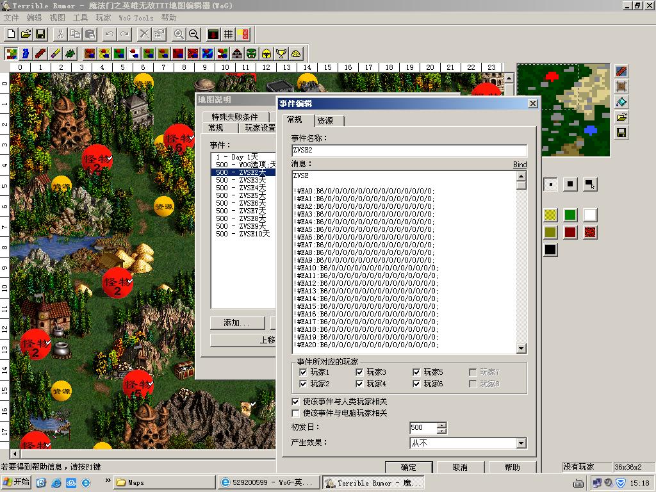The image size is (656, 492).
Task: Select event ZVSE5 in the event list
Action: click(x=243, y=195)
